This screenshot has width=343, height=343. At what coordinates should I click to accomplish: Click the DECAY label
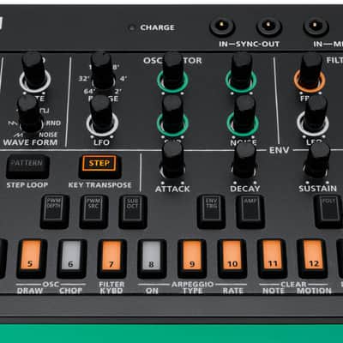[245, 189]
